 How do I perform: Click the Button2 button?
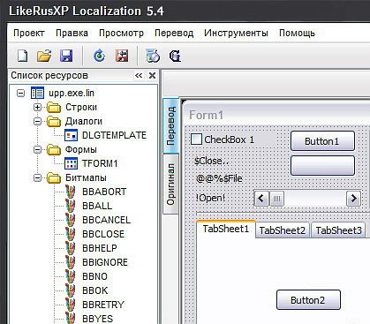(308, 300)
